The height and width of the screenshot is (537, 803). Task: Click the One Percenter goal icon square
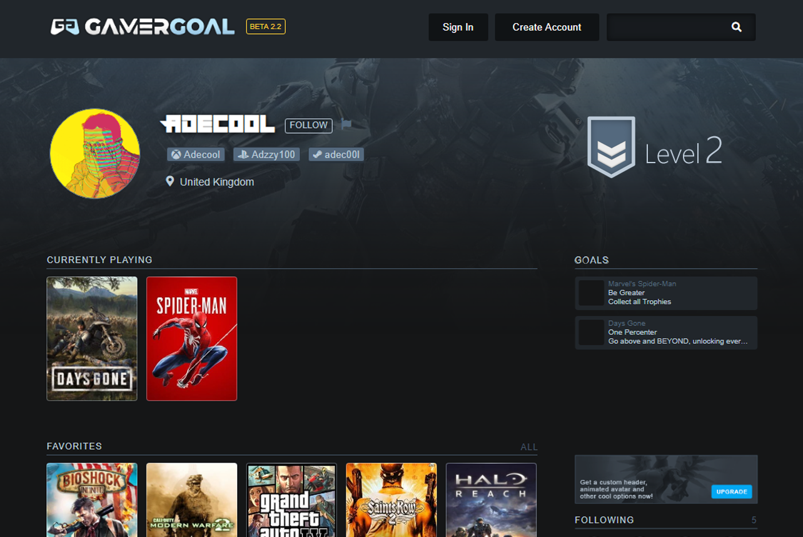pyautogui.click(x=591, y=333)
